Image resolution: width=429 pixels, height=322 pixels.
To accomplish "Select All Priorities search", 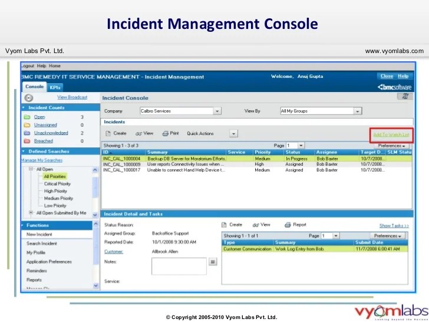I will click(55, 176).
